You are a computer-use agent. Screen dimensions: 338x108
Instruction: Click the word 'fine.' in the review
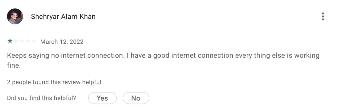click(x=14, y=66)
